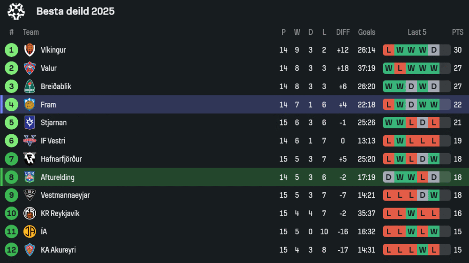
Task: Open the Afturelding team name link
Action: coord(57,178)
